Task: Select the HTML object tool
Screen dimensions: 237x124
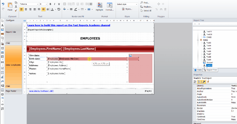Action: pos(3,104)
